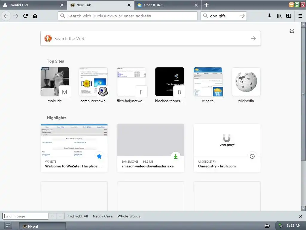Click the find previous arrow
The width and height of the screenshot is (306, 230).
click(52, 216)
